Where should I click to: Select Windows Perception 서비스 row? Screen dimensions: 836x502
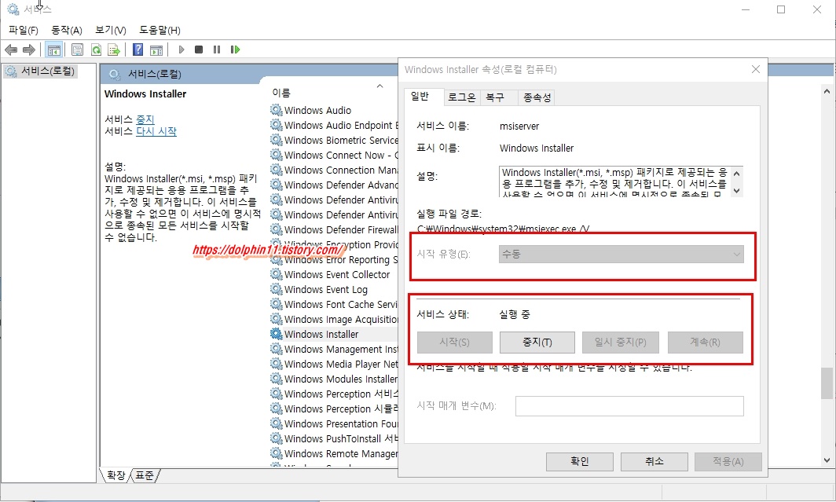coord(334,394)
